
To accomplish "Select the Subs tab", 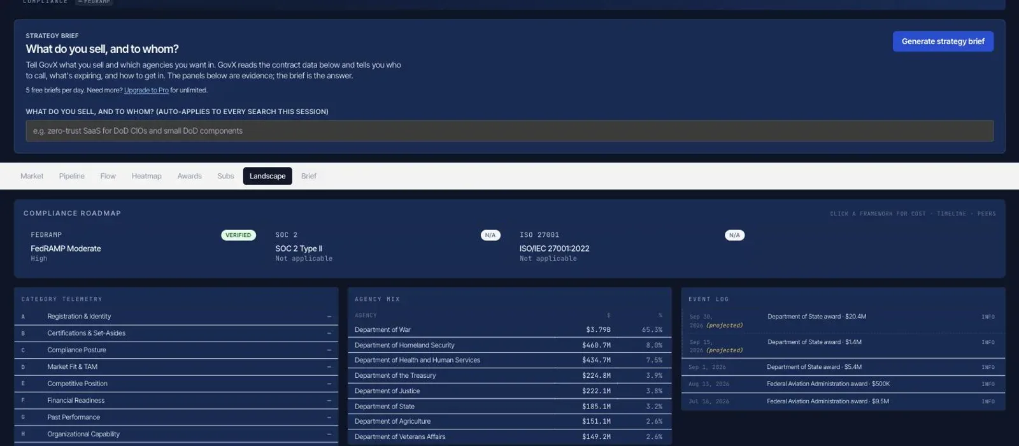I will coord(225,176).
